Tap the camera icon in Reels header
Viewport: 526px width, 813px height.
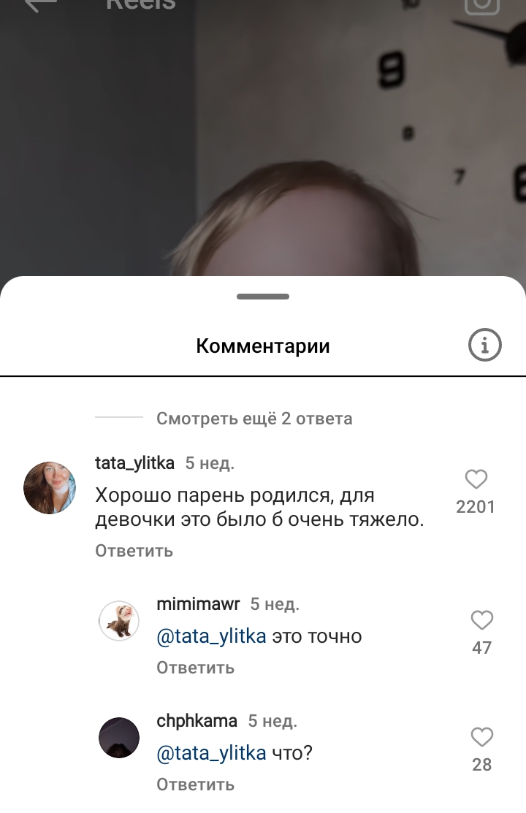(481, 5)
